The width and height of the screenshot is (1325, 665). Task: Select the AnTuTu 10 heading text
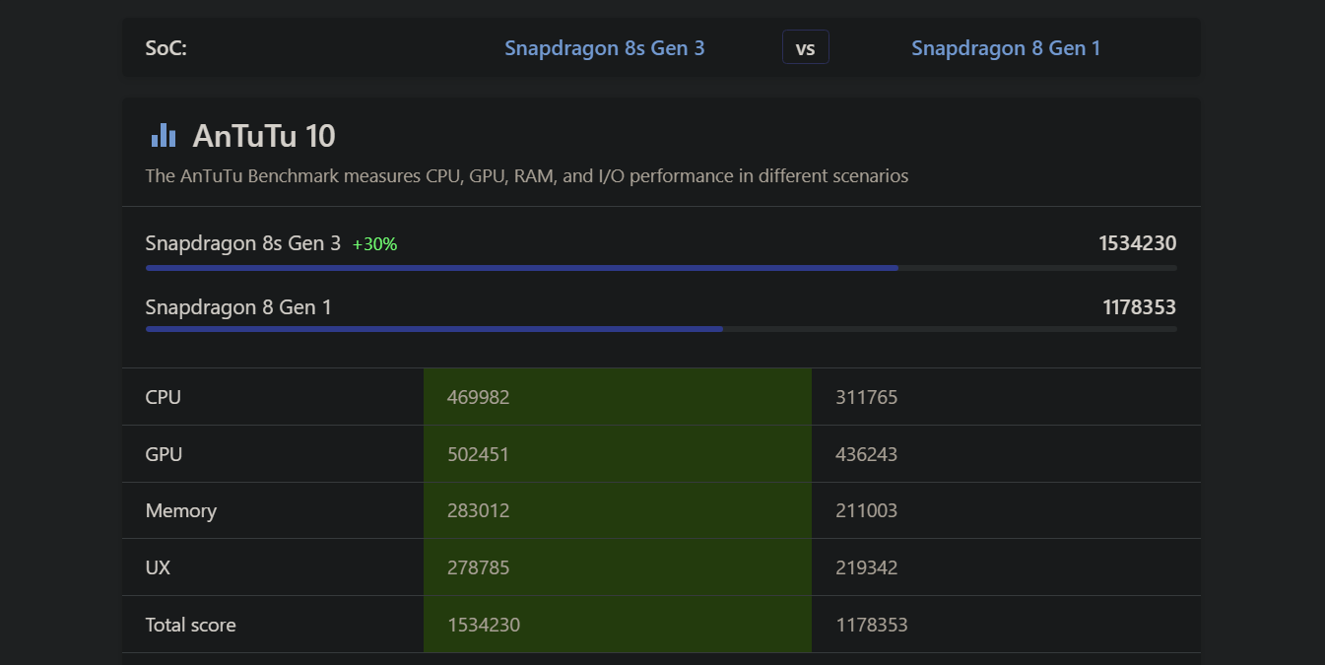264,136
